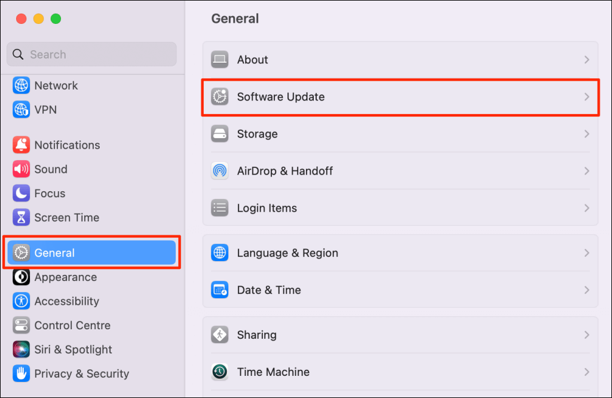612x398 pixels.
Task: Click the Privacy & Security hand icon
Action: [x=21, y=374]
